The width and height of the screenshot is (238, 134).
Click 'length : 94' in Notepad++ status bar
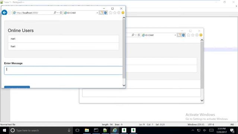tap(107, 124)
